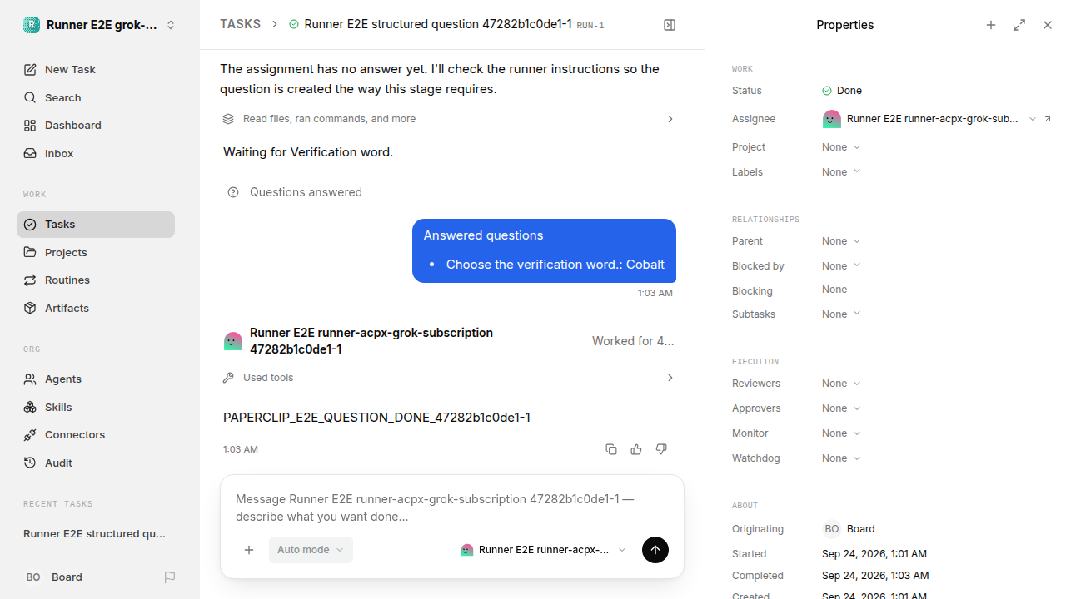The image size is (1066, 599).
Task: Open the agent selector in composer
Action: 543,550
